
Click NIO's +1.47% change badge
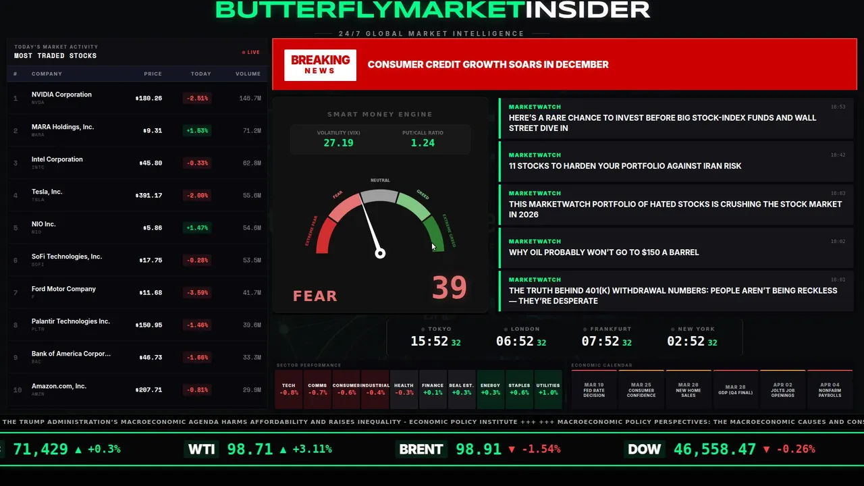click(x=197, y=227)
